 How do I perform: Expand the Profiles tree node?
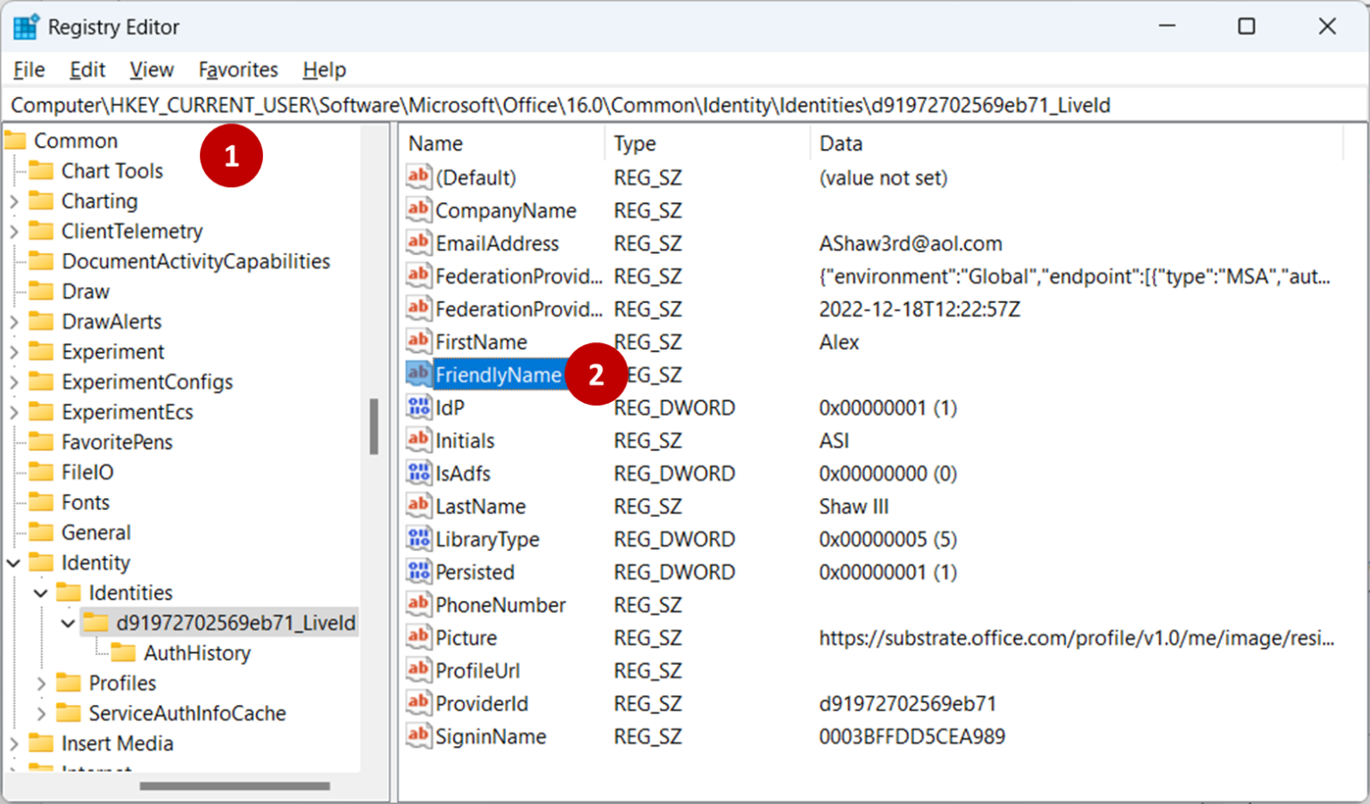[x=40, y=683]
